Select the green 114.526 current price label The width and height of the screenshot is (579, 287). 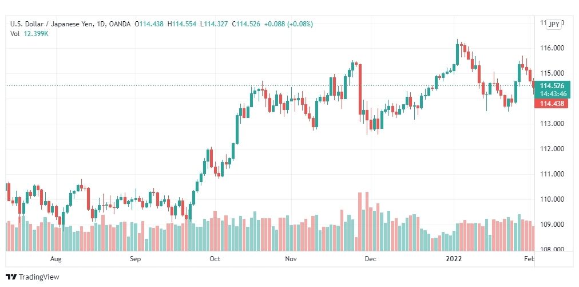coord(552,86)
